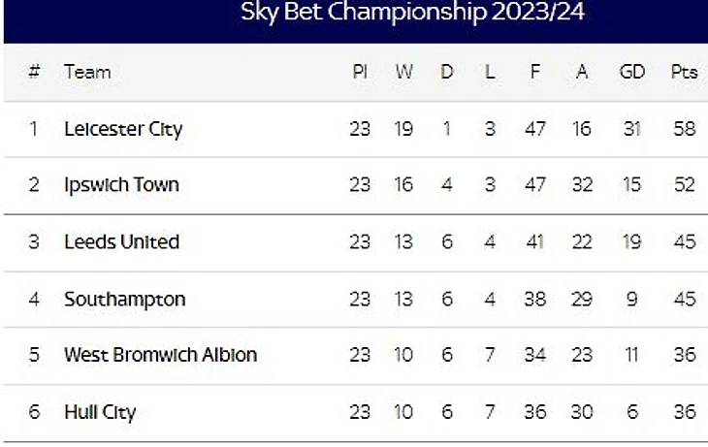This screenshot has width=708, height=447.
Task: Sort by the Pts column header
Action: (684, 73)
